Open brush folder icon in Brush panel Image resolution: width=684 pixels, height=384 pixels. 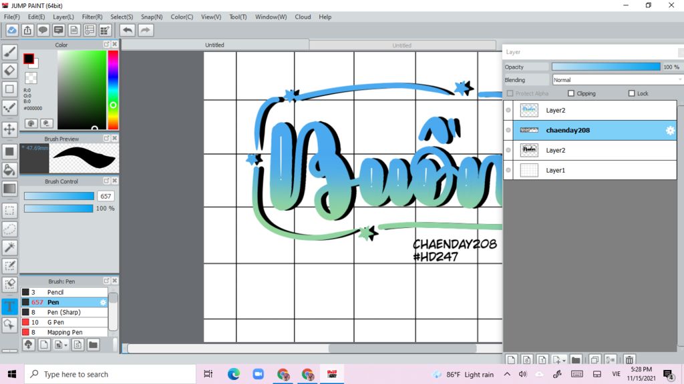coord(93,345)
